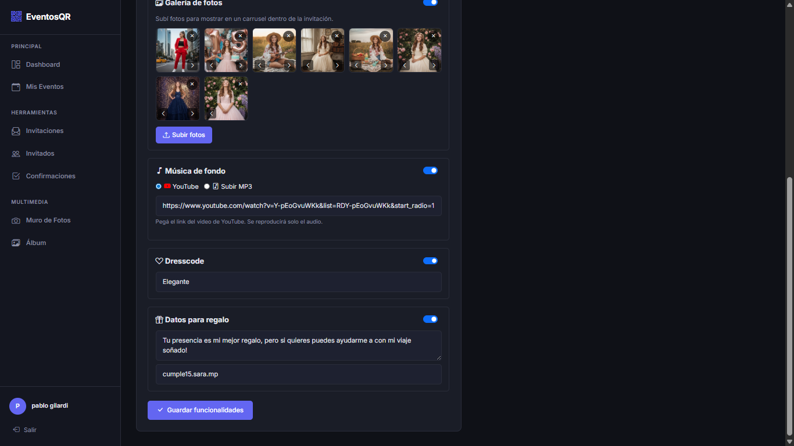
Task: Click the EventosQR logo
Action: (41, 17)
